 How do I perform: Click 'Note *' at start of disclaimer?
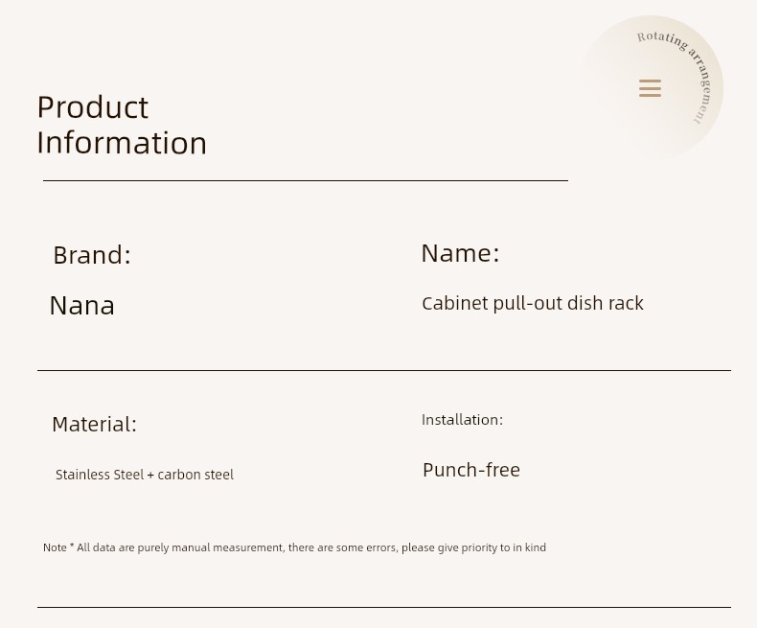(58, 547)
